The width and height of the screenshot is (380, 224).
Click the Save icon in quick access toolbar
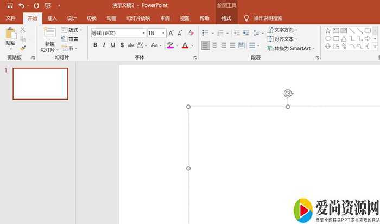click(10, 5)
